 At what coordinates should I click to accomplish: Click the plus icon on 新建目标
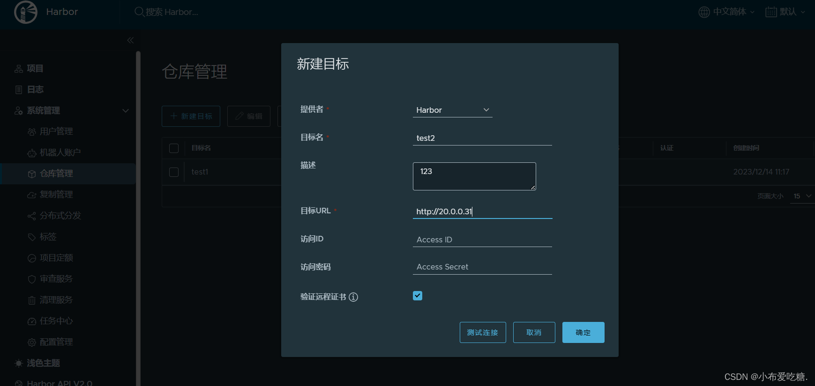click(174, 116)
